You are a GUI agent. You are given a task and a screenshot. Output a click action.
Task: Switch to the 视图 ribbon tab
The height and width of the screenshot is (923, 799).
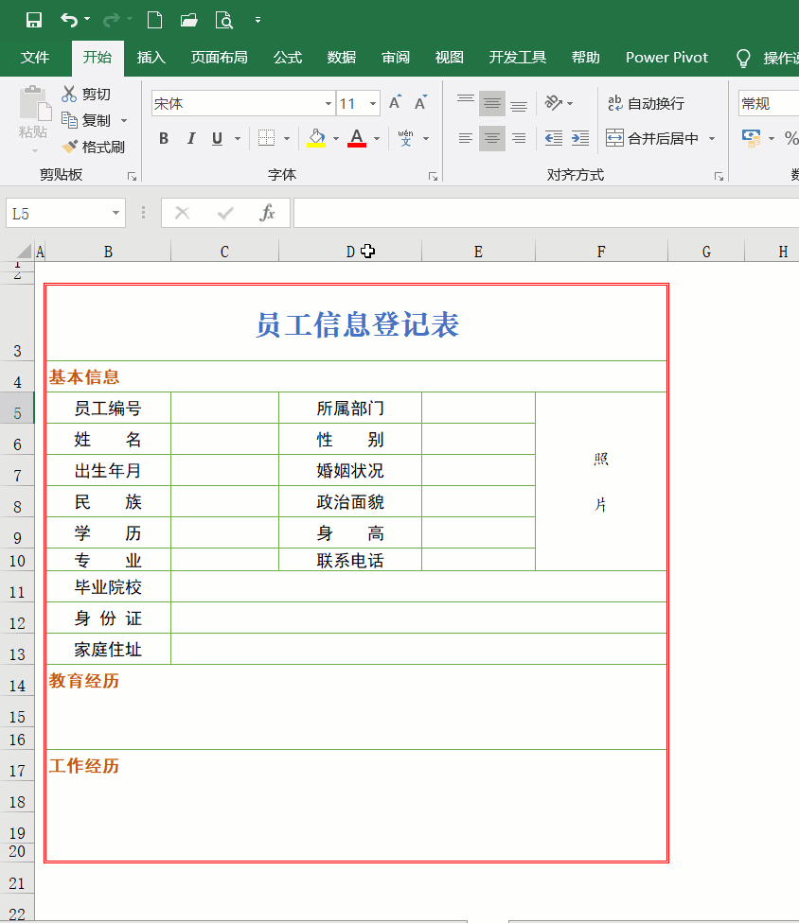[x=449, y=57]
